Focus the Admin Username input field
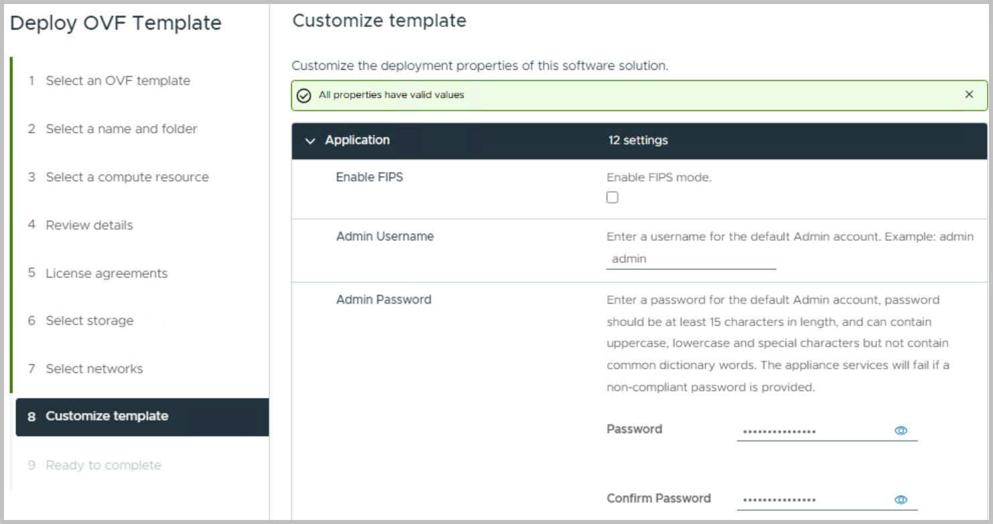993x524 pixels. (x=690, y=259)
